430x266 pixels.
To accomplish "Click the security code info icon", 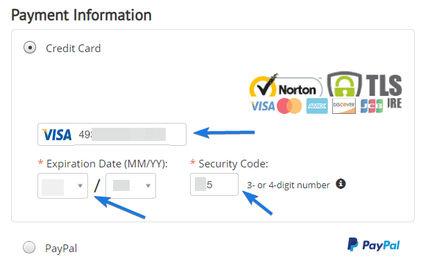I will click(341, 183).
